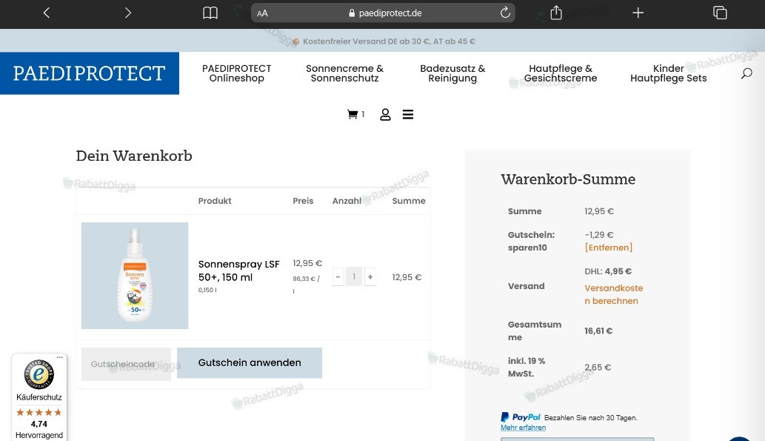The width and height of the screenshot is (765, 441).
Task: Open Badezusatz & Reinigung menu
Action: [452, 73]
